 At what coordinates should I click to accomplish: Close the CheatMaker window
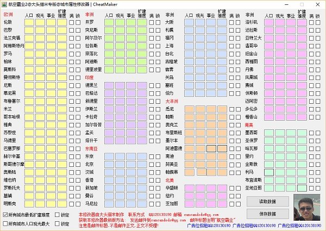coord(318,4)
